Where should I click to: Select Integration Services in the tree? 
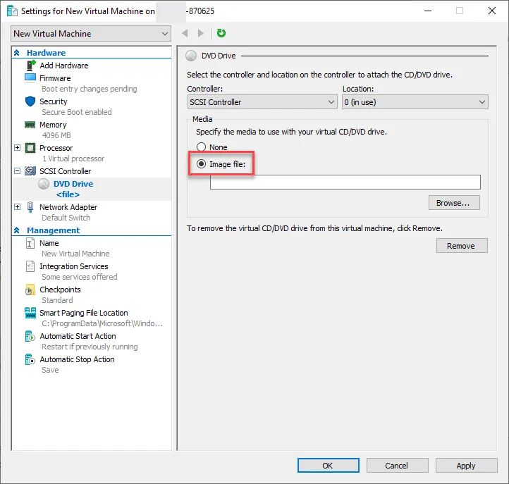pyautogui.click(x=74, y=266)
